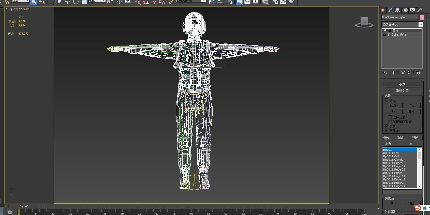430x215 pixels.
Task: Click Make Unique icon below modifier stack
Action: pos(403,73)
